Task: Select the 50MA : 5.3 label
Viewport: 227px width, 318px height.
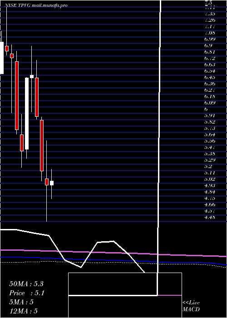Action: tap(26, 284)
